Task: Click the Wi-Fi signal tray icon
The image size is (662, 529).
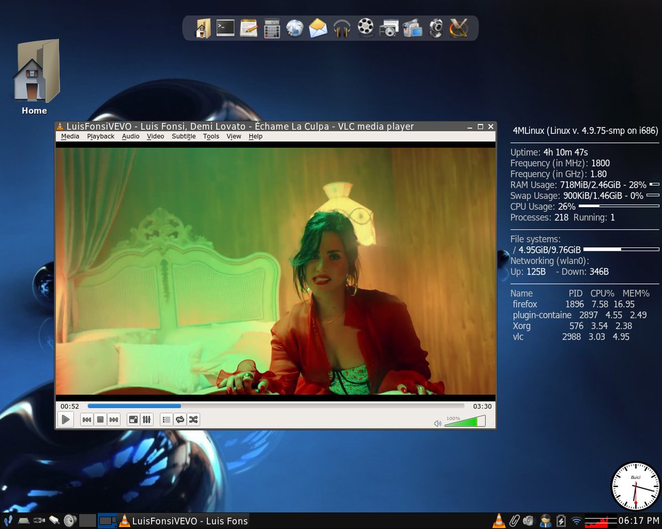Action: (x=576, y=521)
